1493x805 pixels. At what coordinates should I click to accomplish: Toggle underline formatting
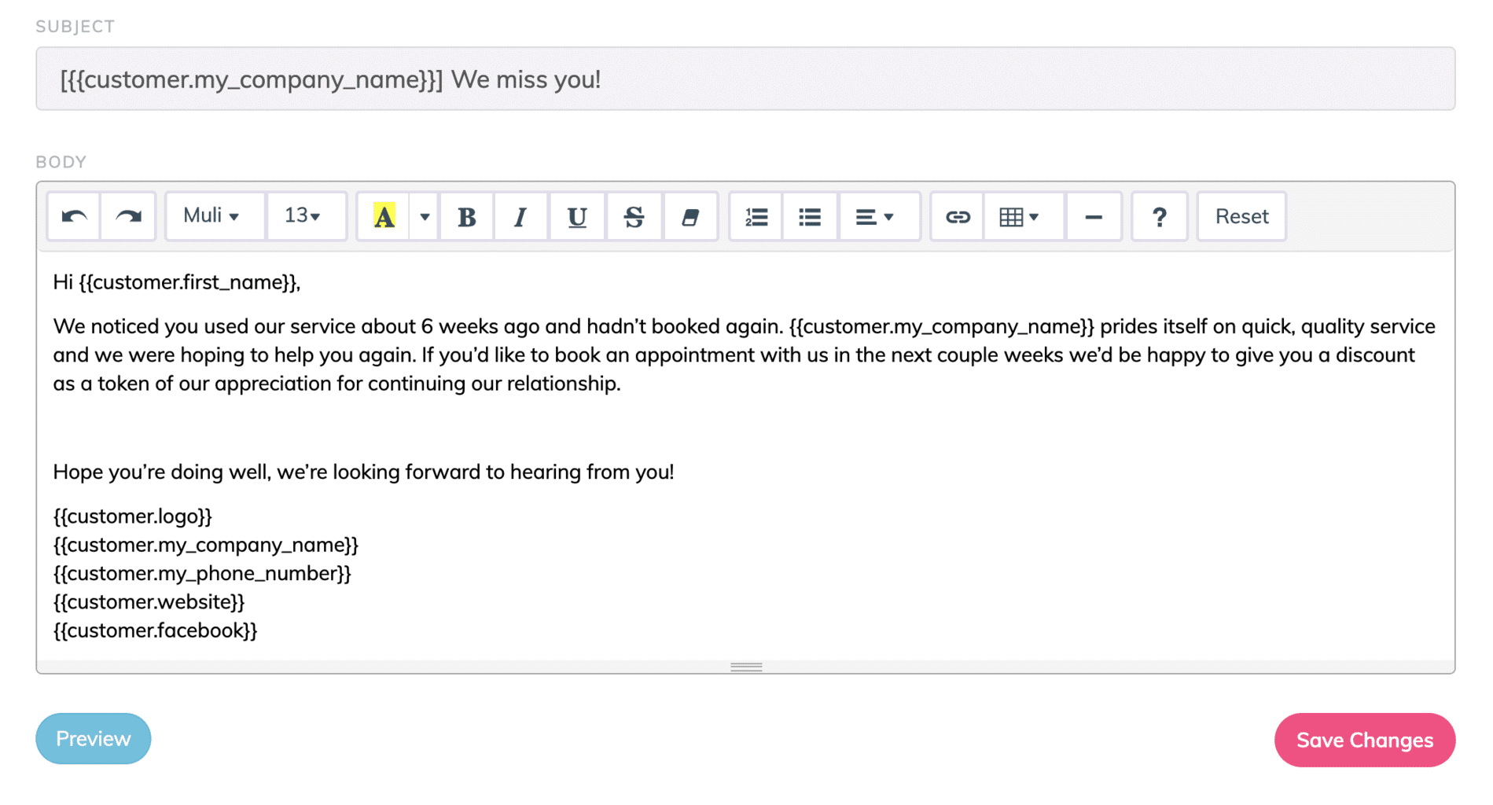577,216
